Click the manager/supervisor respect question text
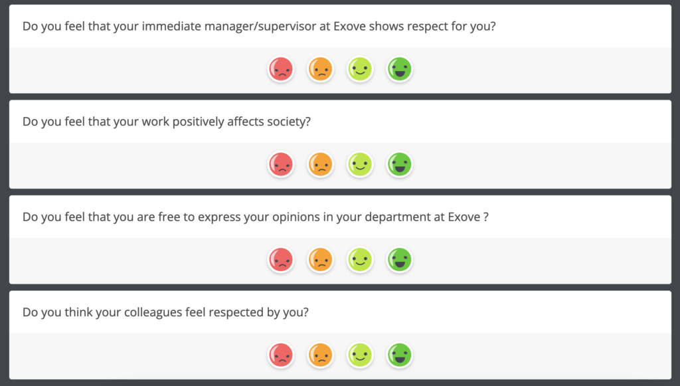The height and width of the screenshot is (386, 680). point(259,27)
